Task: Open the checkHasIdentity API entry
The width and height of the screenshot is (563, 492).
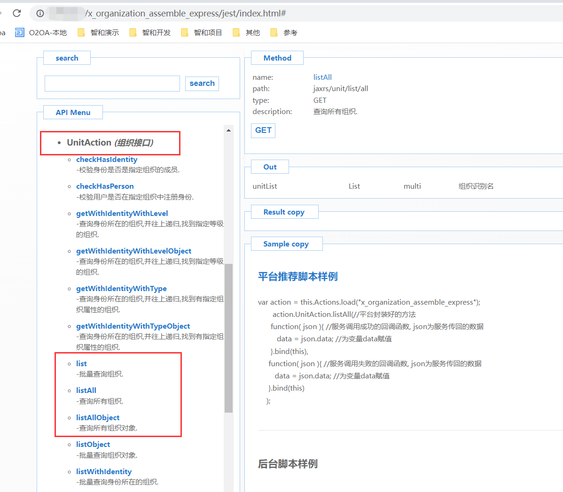Action: click(107, 160)
